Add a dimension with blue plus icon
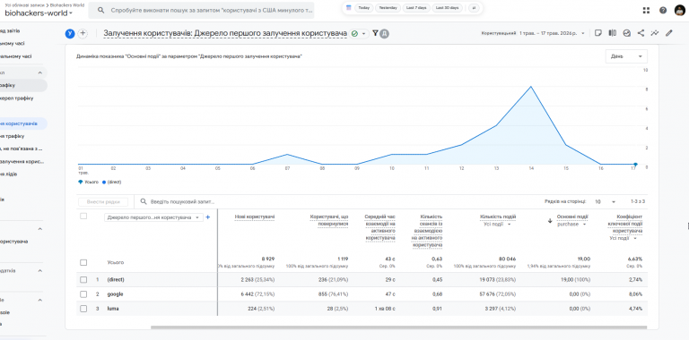 tap(208, 217)
